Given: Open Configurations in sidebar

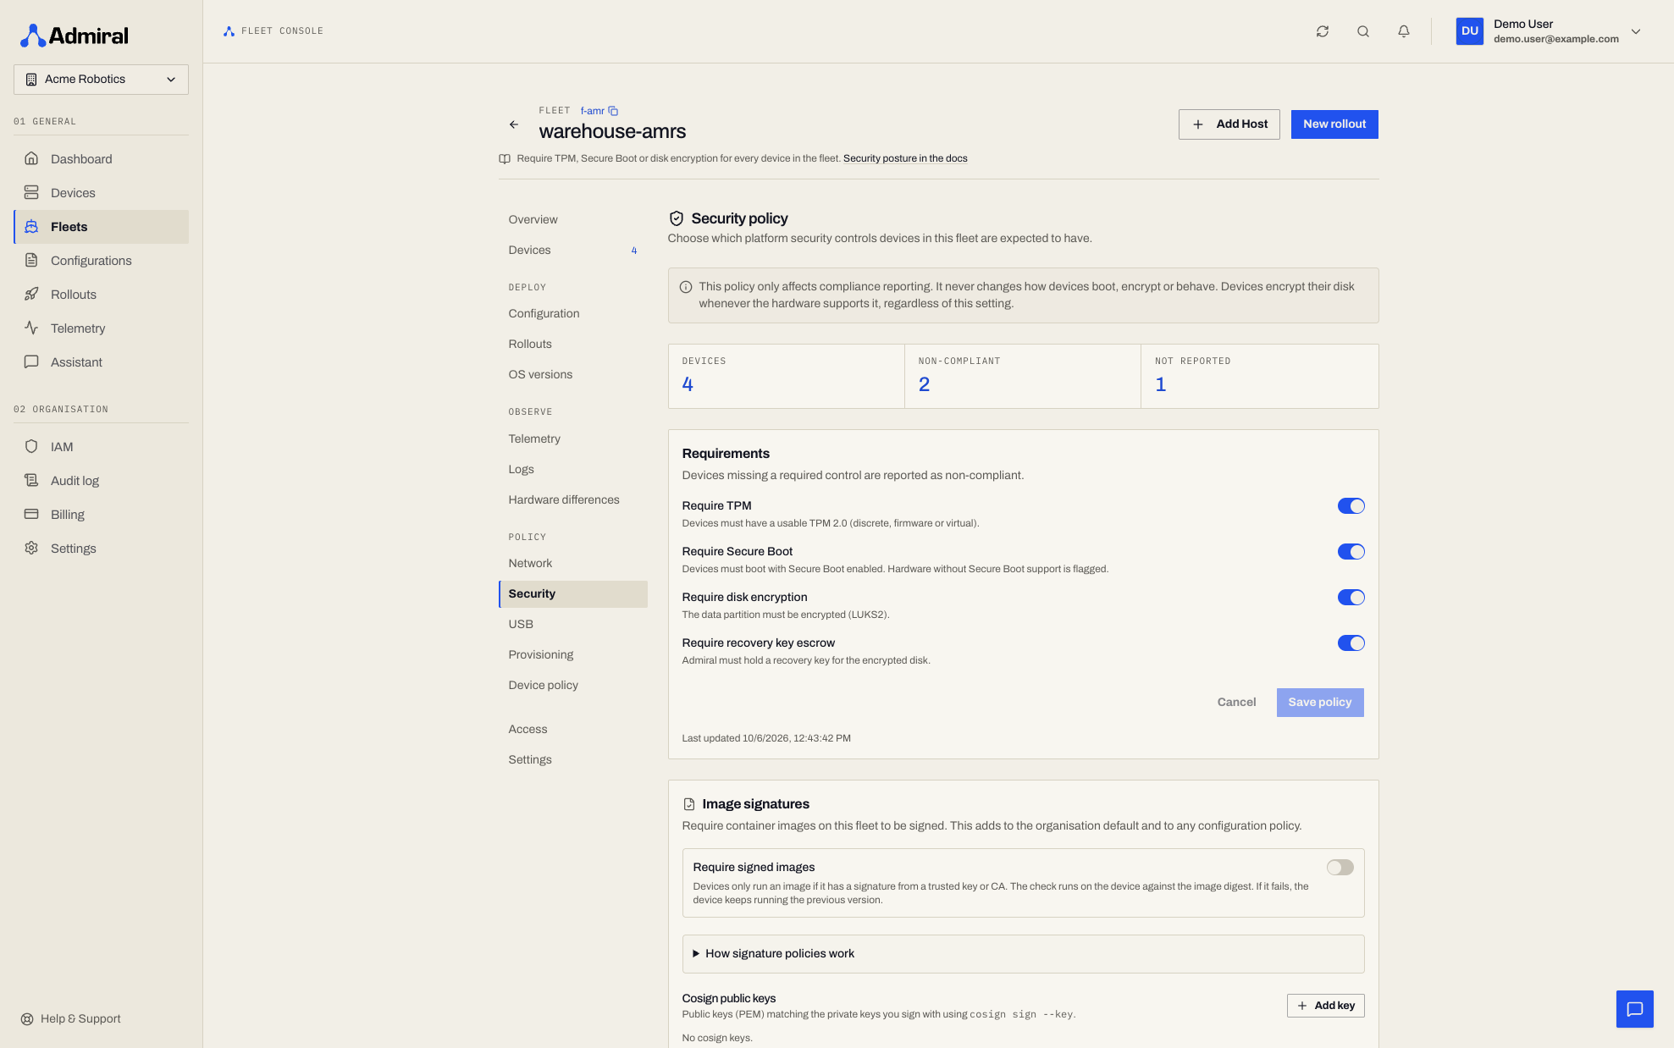Looking at the screenshot, I should [101, 261].
